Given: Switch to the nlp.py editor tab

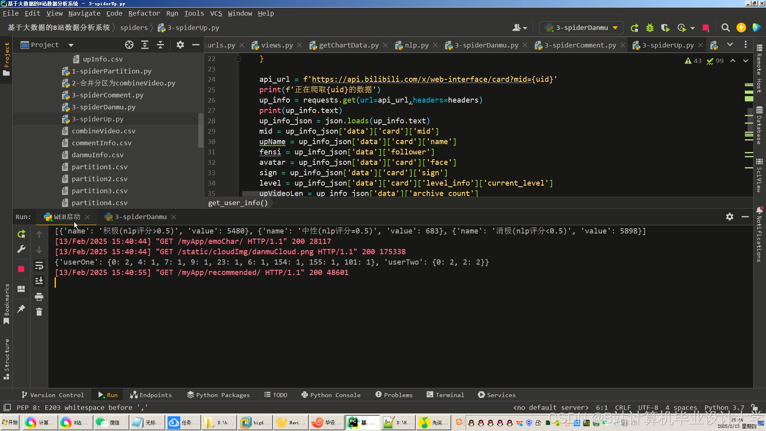Looking at the screenshot, I should click(417, 45).
